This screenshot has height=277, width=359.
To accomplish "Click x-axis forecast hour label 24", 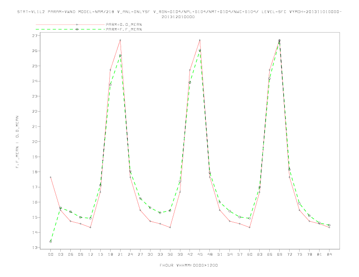I will point(130,254).
